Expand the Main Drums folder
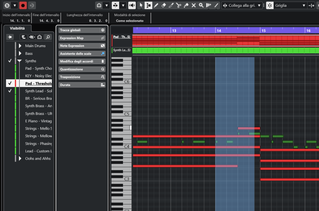The height and width of the screenshot is (211, 319). point(20,46)
